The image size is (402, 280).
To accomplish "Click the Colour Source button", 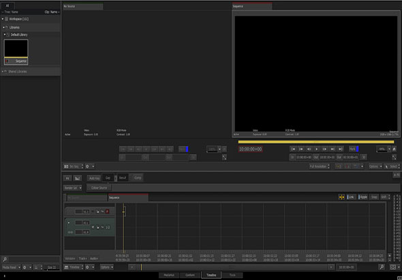I will tap(99, 188).
